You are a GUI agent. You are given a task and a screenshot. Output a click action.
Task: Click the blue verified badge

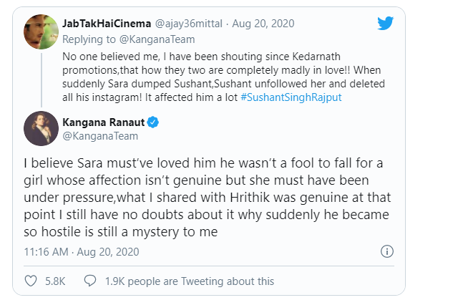point(153,122)
